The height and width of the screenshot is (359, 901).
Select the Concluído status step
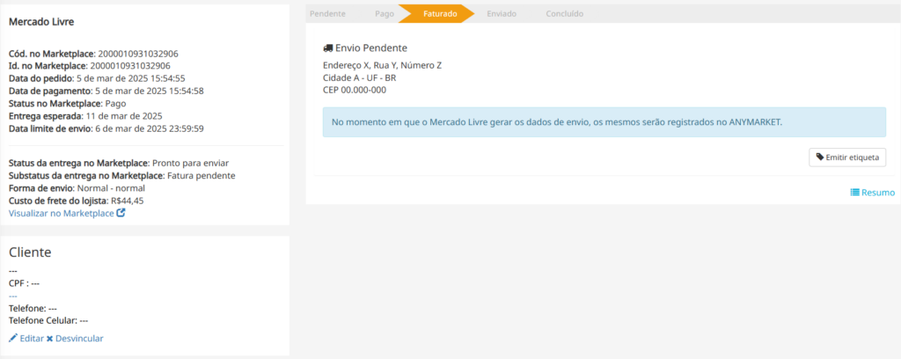point(564,14)
